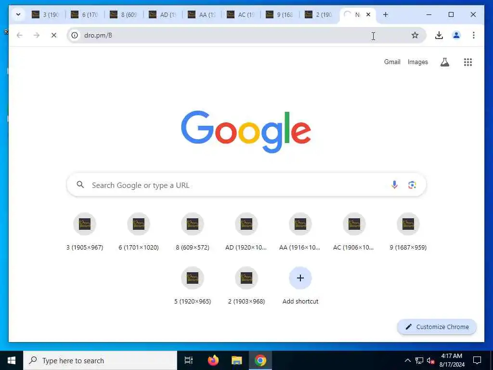This screenshot has width=493, height=370.
Task: Open Chrome three-dot menu
Action: 474,35
